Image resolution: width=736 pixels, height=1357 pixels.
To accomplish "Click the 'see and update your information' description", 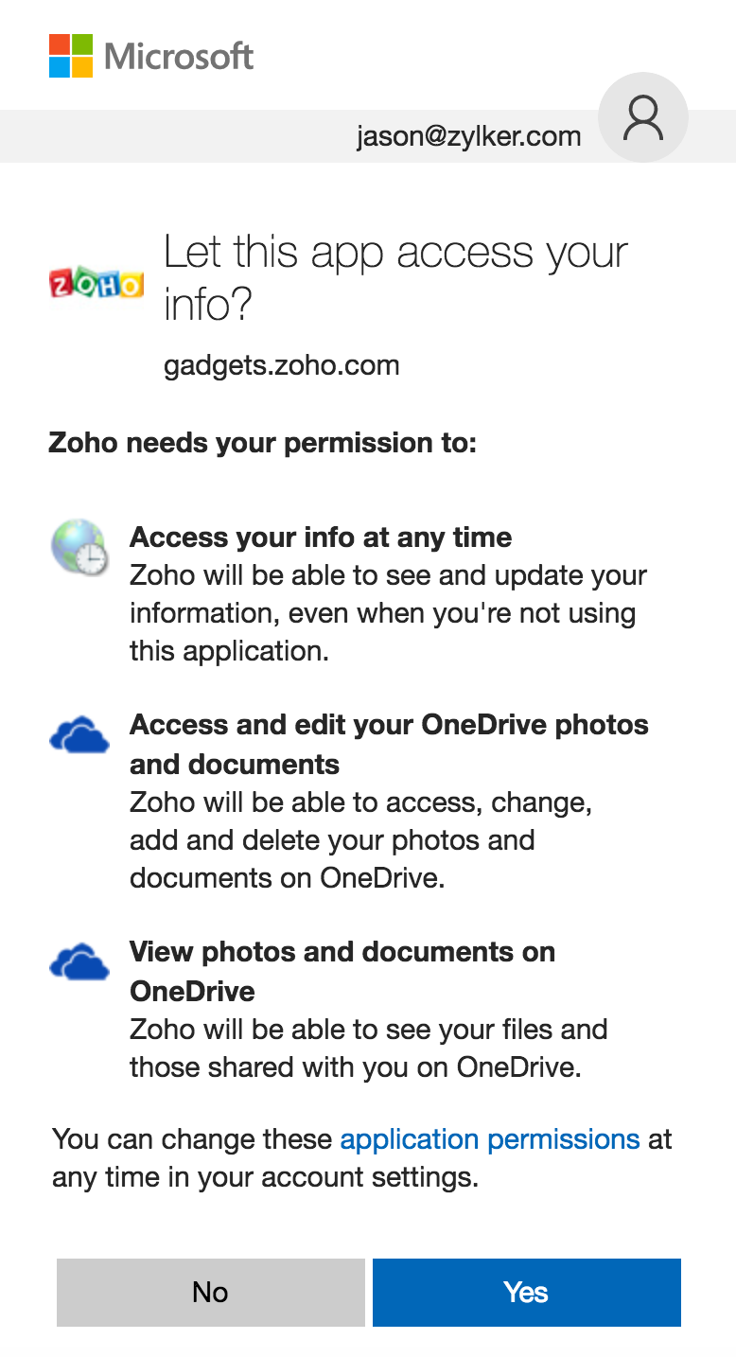I will pos(388,613).
